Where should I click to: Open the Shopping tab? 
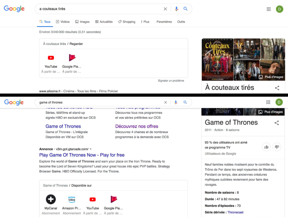(x=127, y=22)
